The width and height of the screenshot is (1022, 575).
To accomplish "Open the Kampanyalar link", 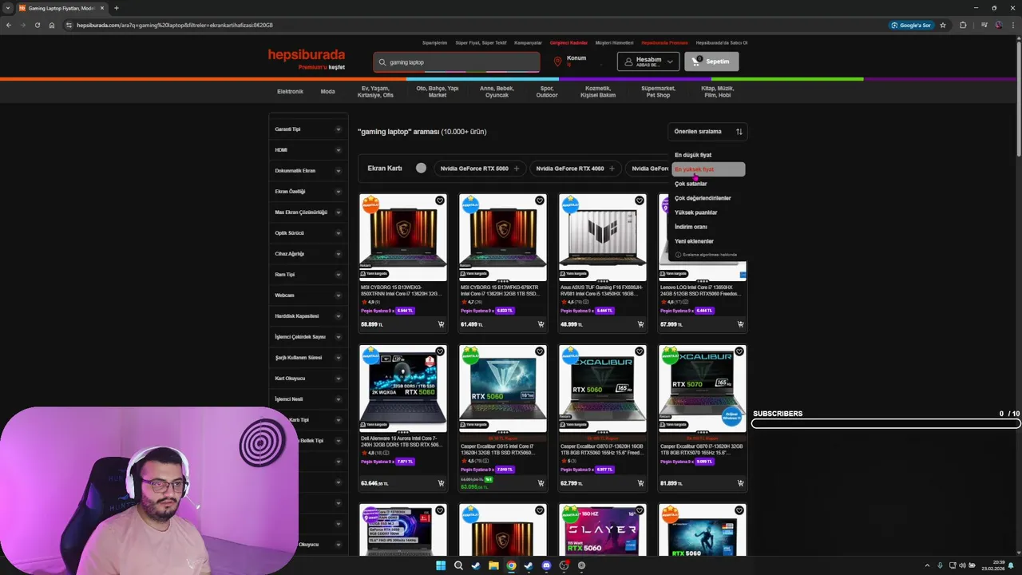I will click(528, 42).
